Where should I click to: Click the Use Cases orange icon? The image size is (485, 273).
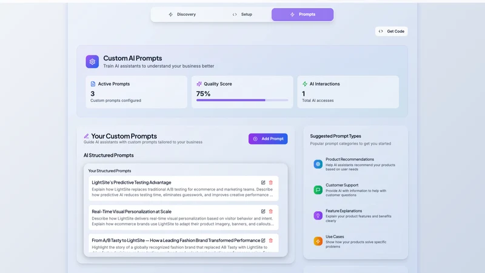coord(318,241)
